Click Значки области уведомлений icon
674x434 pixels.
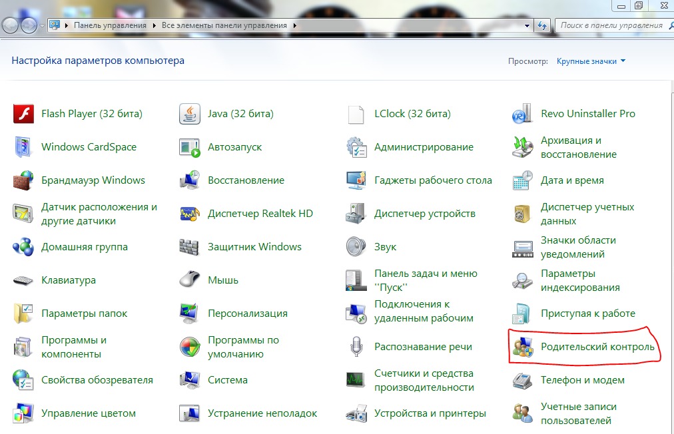(522, 248)
